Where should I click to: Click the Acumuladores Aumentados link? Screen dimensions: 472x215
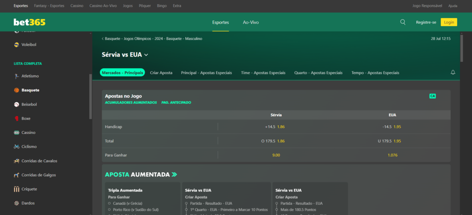[130, 103]
